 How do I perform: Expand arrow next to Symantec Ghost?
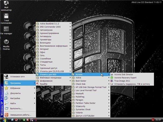click(109, 110)
